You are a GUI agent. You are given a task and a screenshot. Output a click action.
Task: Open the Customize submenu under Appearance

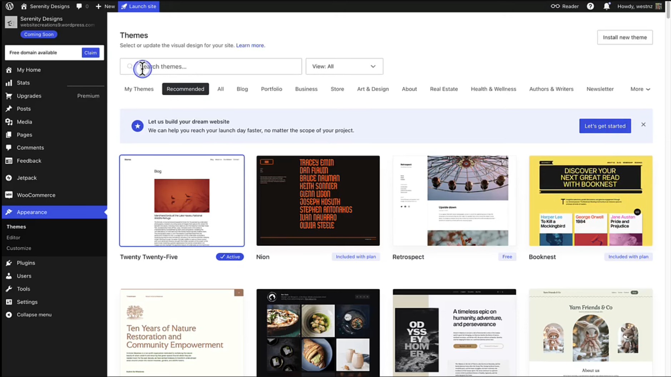[x=19, y=248]
